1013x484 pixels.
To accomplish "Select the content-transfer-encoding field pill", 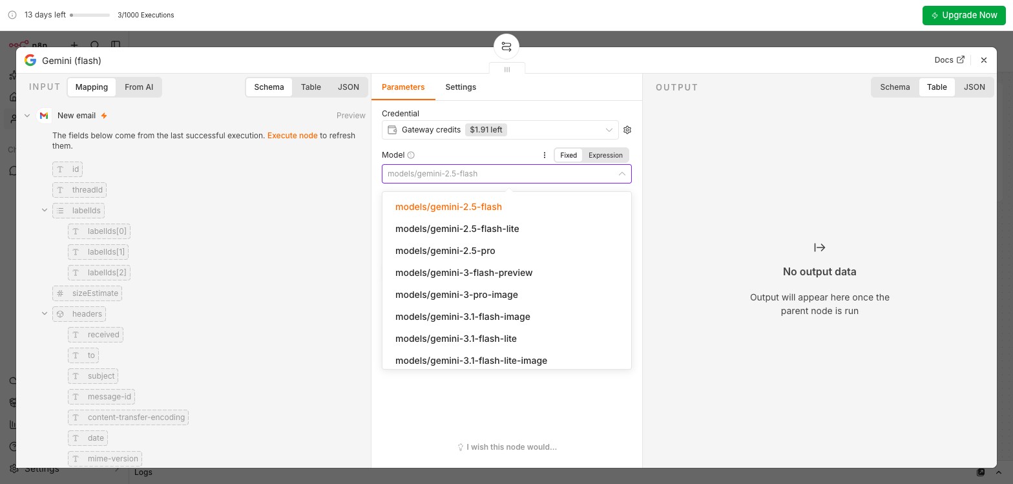I will [128, 417].
